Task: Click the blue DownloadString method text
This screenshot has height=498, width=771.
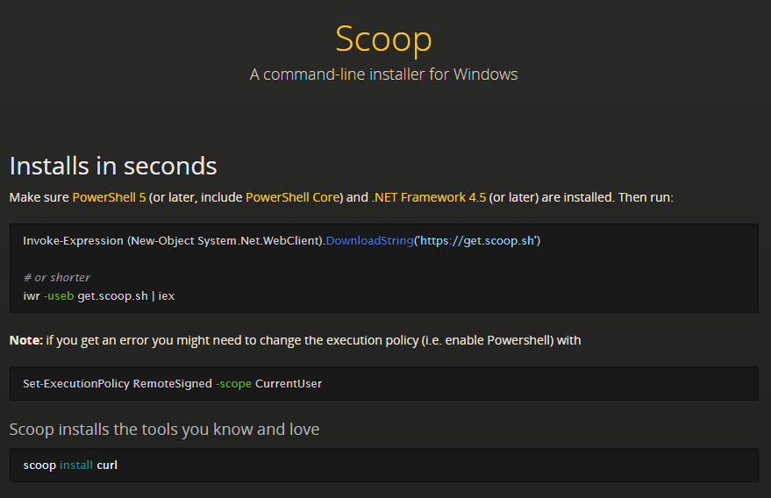Action: [x=369, y=240]
